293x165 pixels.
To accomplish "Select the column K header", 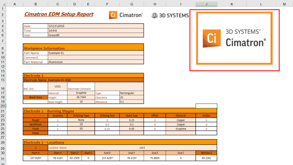I will coord(232,4).
